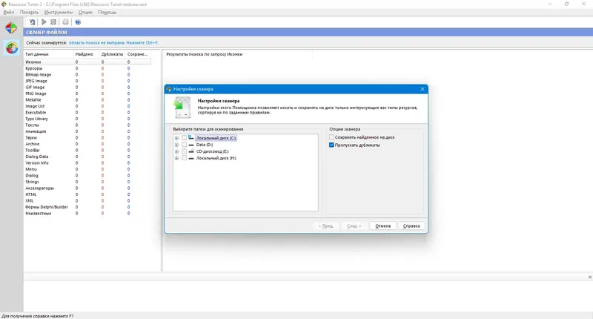Select the Акселераторы row
This screenshot has height=319, width=593.
click(87, 188)
